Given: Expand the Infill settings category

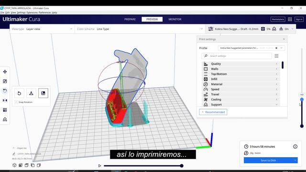Looking at the screenshot, I should [x=241, y=79].
